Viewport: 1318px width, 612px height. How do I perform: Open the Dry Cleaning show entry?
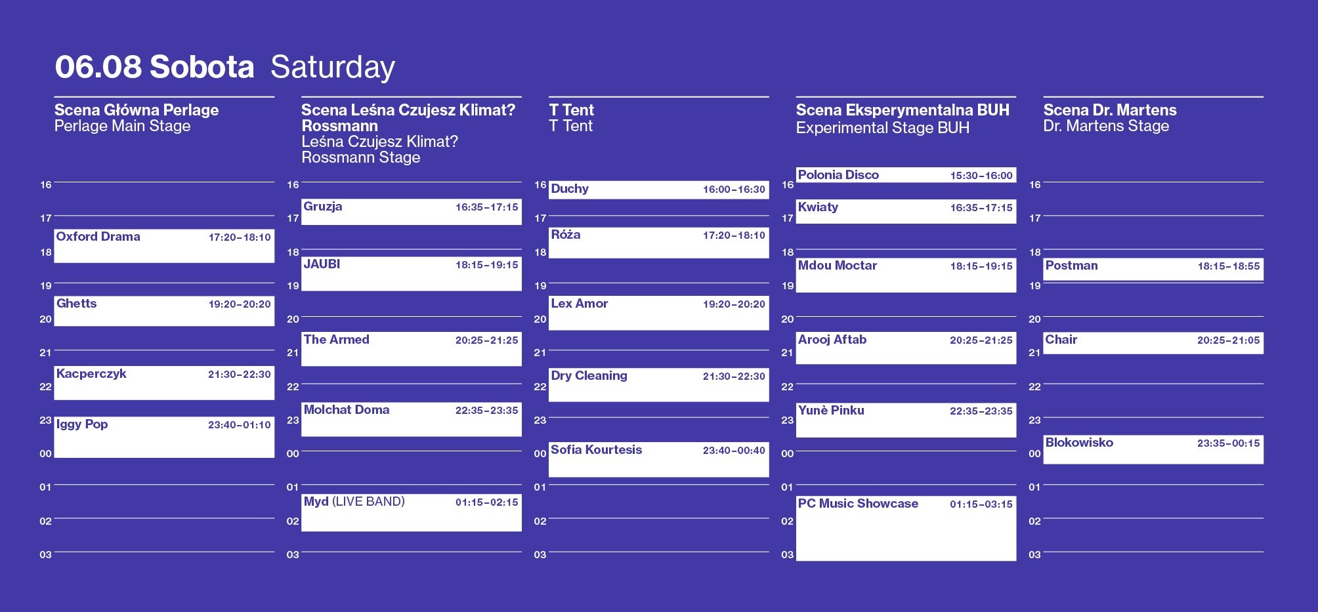659,385
